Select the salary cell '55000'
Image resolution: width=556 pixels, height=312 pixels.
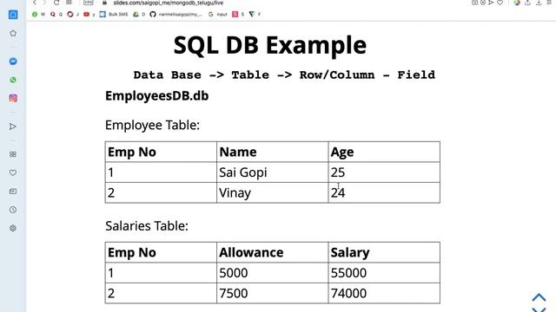click(384, 273)
